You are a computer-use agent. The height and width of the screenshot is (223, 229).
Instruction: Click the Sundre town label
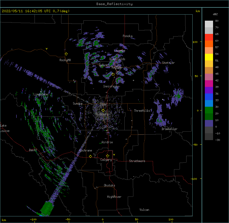click(x=78, y=104)
